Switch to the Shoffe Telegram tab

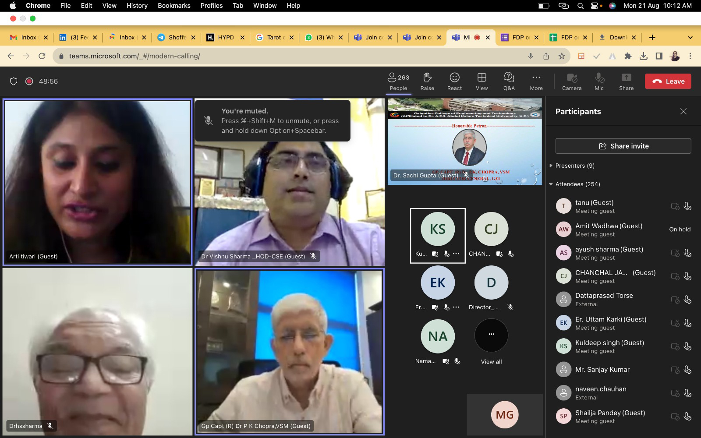177,38
